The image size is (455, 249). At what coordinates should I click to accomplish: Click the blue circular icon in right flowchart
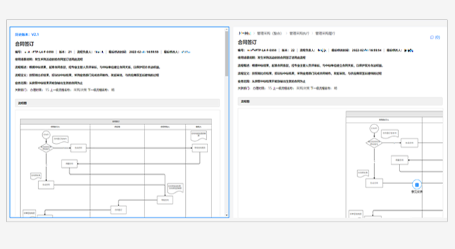coord(417,184)
